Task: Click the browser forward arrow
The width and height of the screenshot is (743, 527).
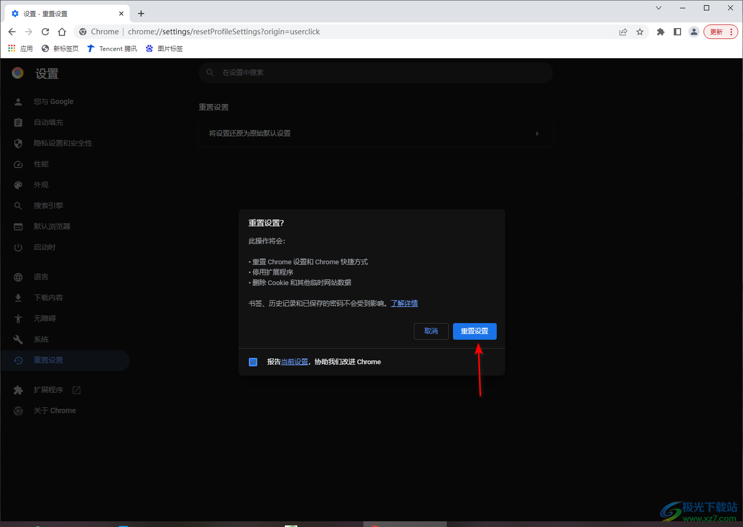Action: click(29, 32)
